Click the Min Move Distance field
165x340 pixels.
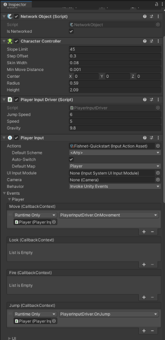(115, 70)
